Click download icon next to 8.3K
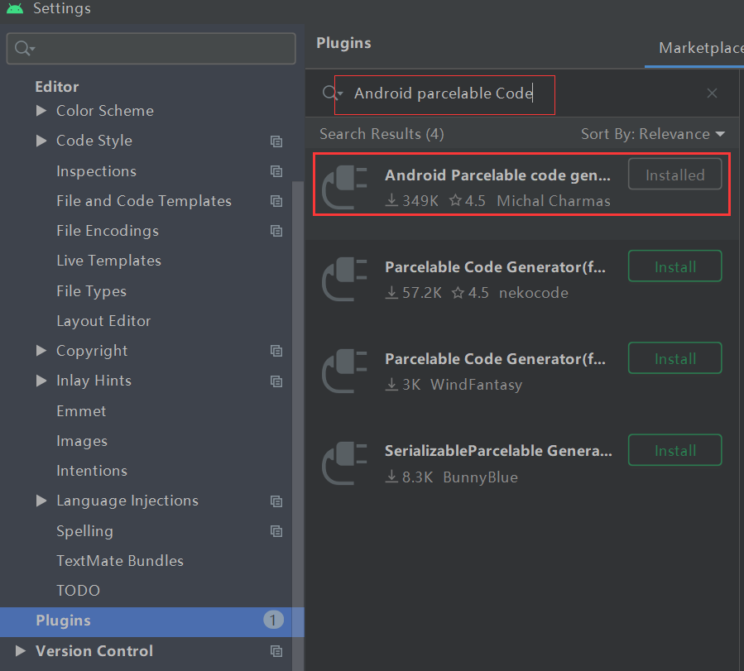The height and width of the screenshot is (671, 744). pos(391,476)
